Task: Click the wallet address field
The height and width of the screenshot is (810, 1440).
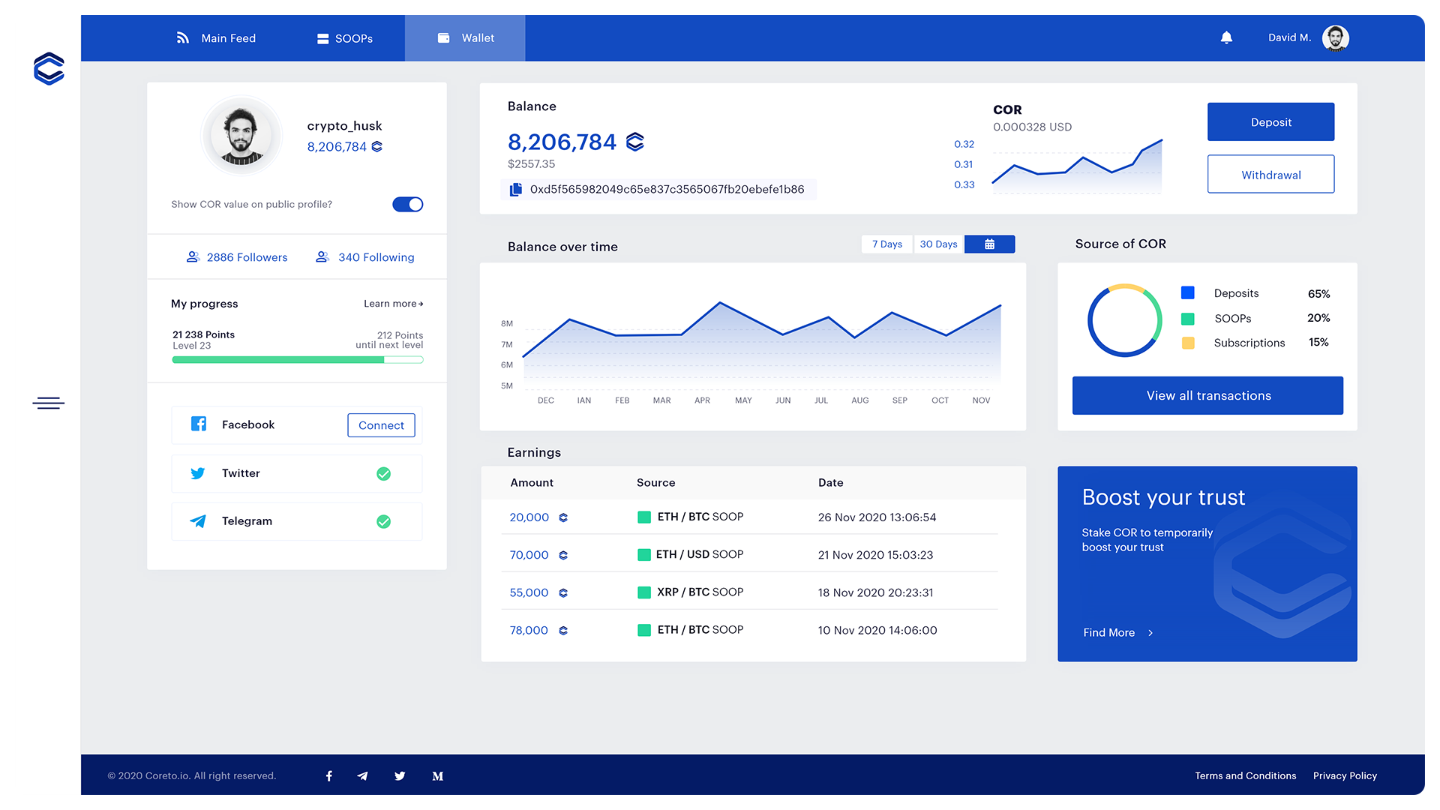Action: coord(658,190)
